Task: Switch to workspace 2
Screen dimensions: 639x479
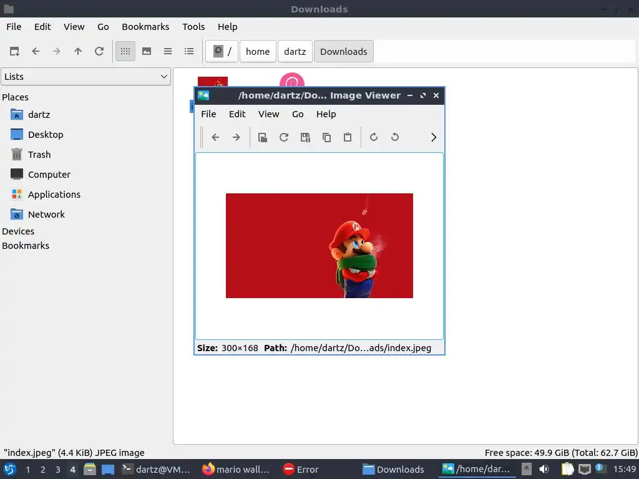Action: click(43, 470)
